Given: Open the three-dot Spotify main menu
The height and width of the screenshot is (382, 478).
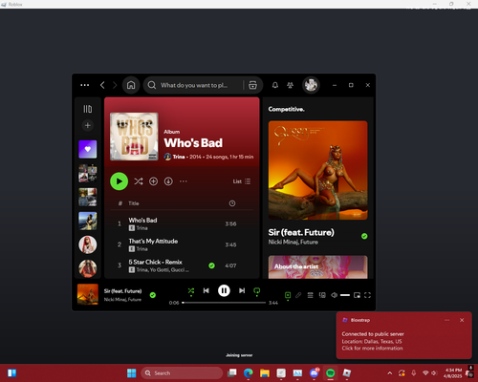Looking at the screenshot, I should 85,85.
